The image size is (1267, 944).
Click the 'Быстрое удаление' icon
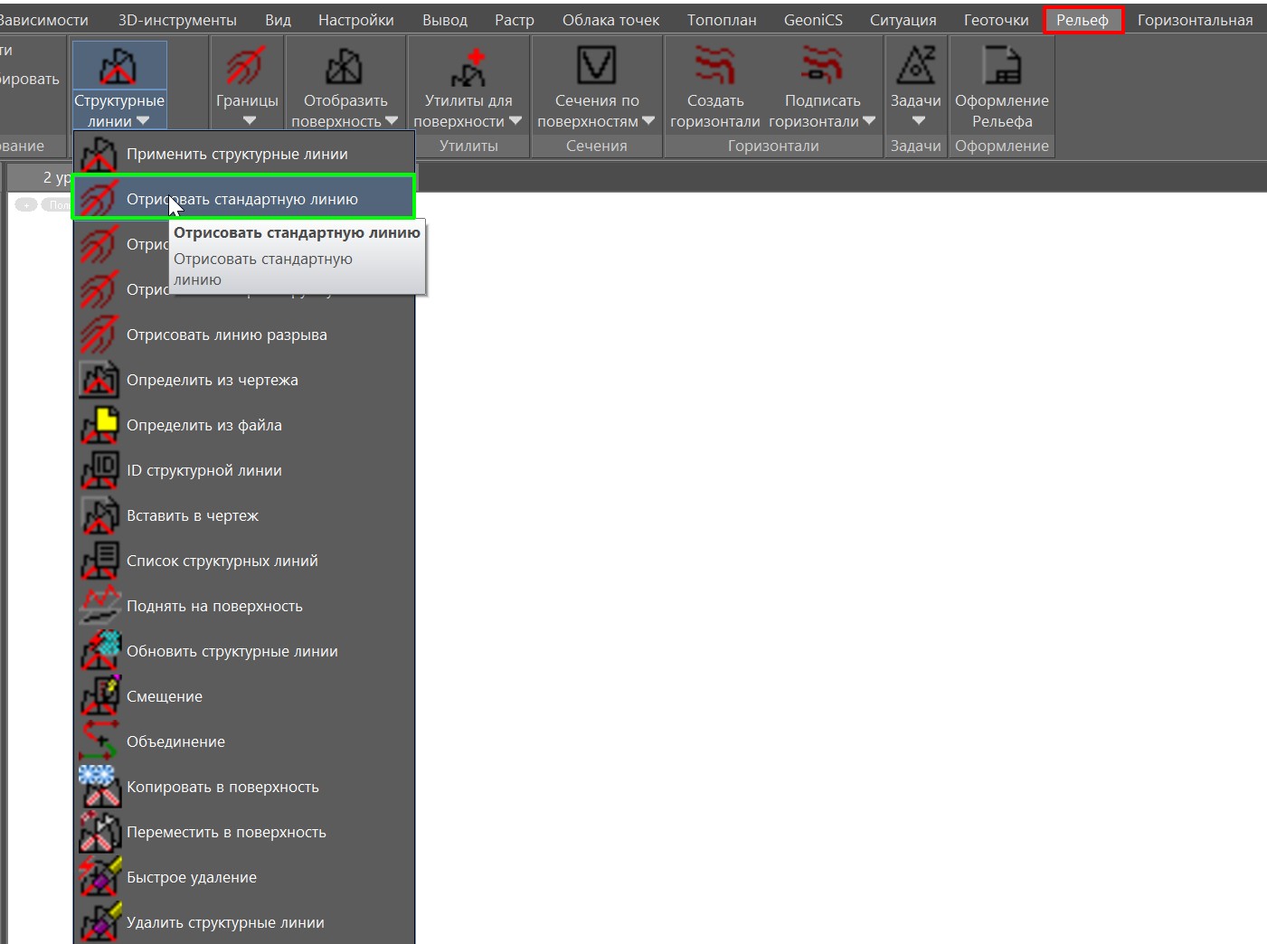coord(99,877)
